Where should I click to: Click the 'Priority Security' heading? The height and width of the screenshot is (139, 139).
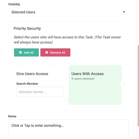click(27, 29)
